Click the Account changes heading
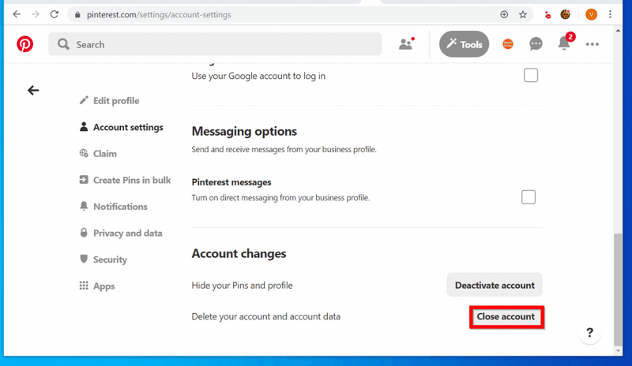This screenshot has height=366, width=632. tap(239, 254)
